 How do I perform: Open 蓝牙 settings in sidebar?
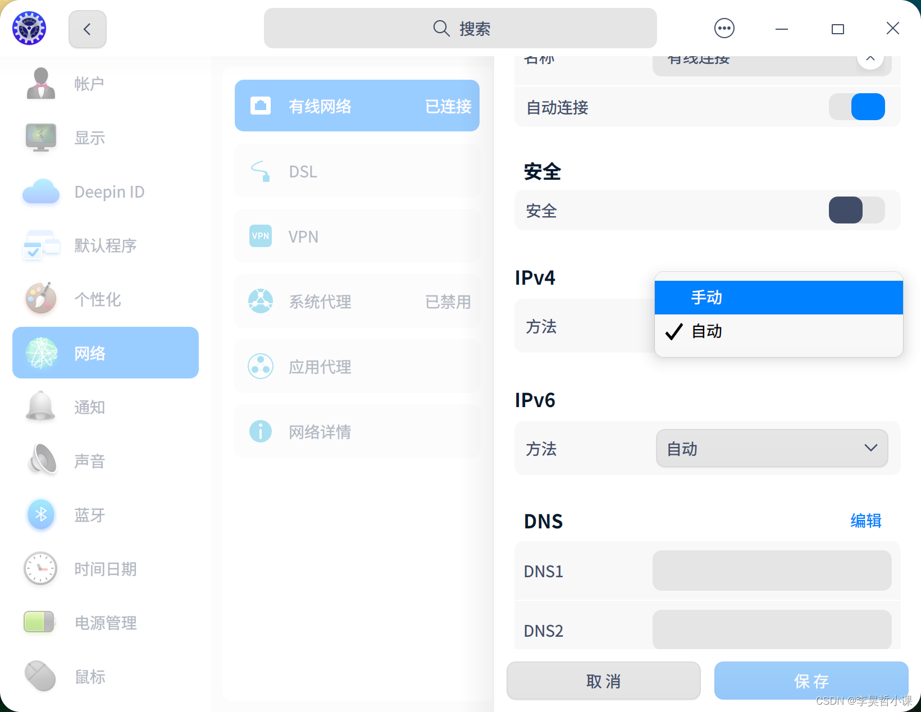(x=106, y=515)
